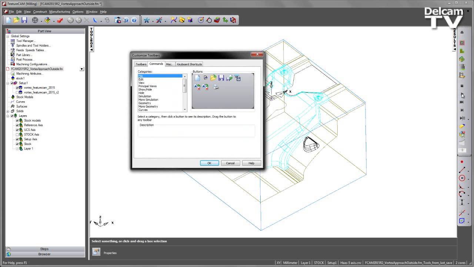Click the slider control in right toolbar
The image size is (474, 267).
pos(462,150)
